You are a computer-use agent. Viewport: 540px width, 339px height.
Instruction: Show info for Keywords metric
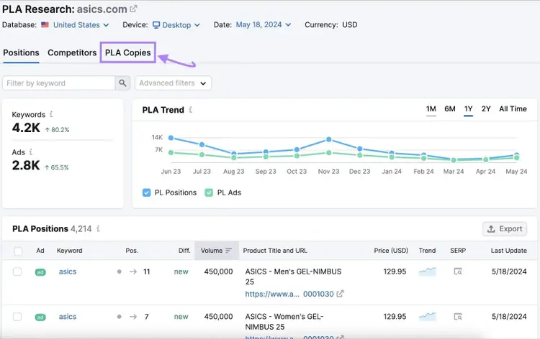51,114
